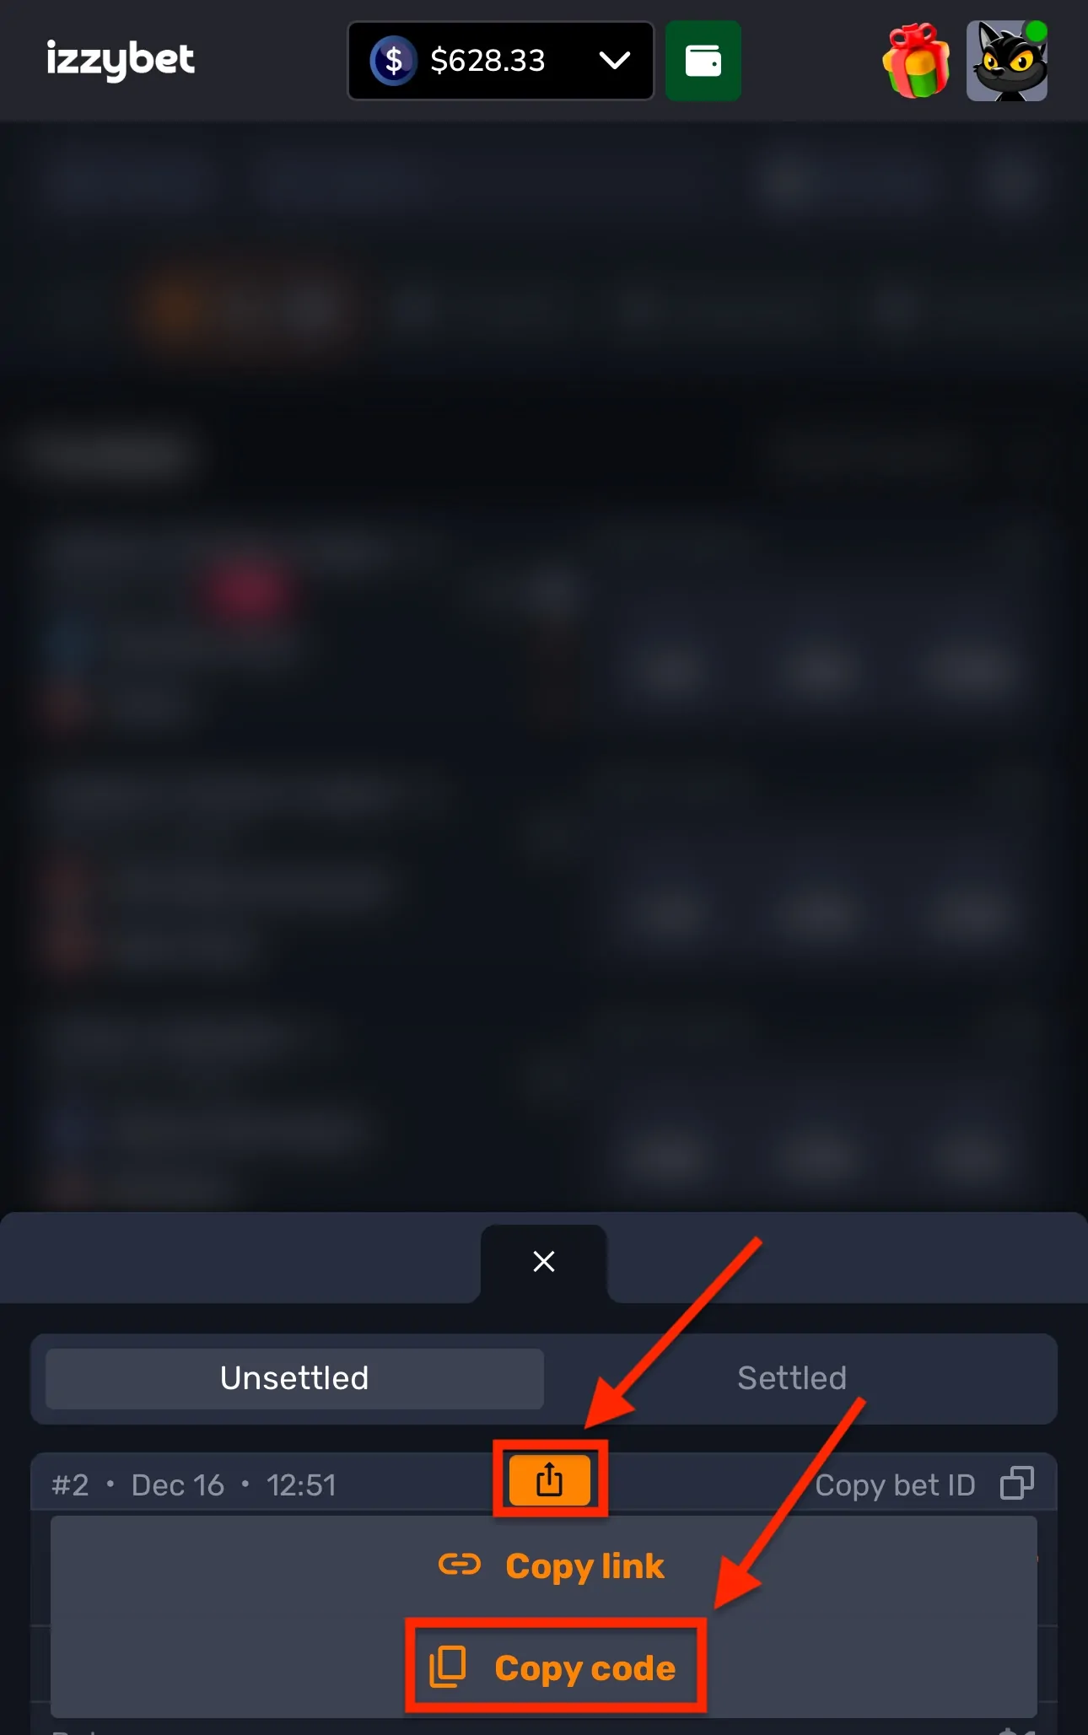The width and height of the screenshot is (1088, 1735).
Task: Click the dollar currency coin icon
Action: tap(393, 61)
